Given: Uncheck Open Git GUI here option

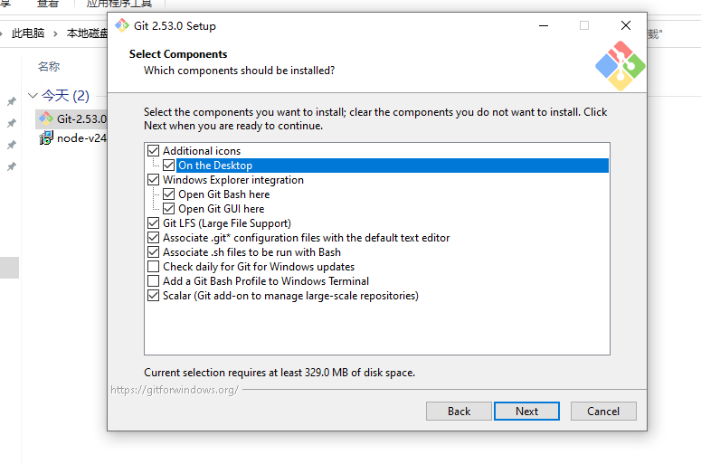Looking at the screenshot, I should 169,209.
